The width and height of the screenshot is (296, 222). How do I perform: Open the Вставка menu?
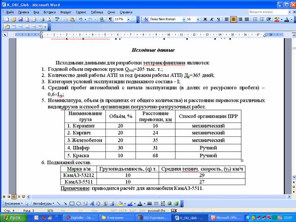49,12
